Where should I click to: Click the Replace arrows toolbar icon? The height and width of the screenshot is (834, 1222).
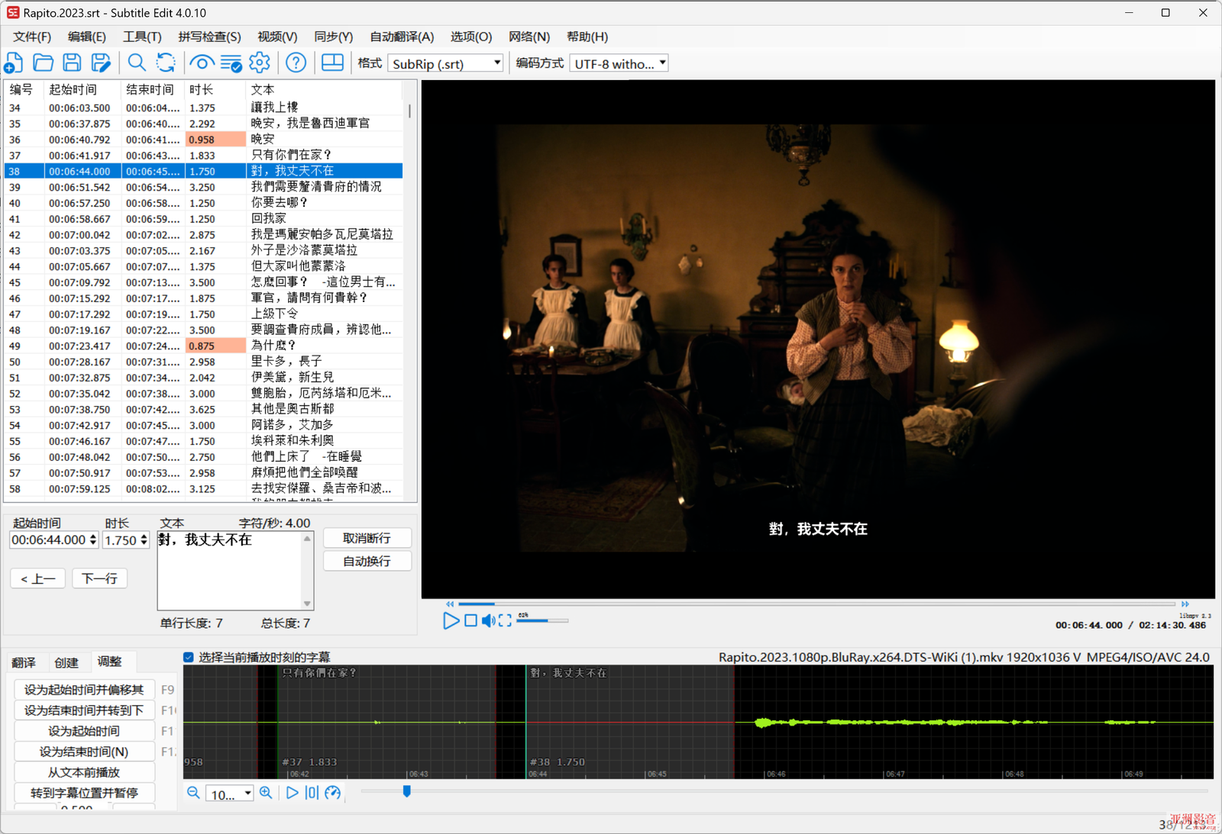coord(166,63)
